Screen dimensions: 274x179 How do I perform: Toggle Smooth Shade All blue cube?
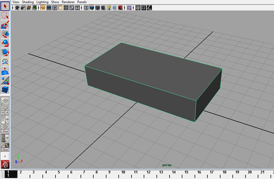[x=92, y=8]
